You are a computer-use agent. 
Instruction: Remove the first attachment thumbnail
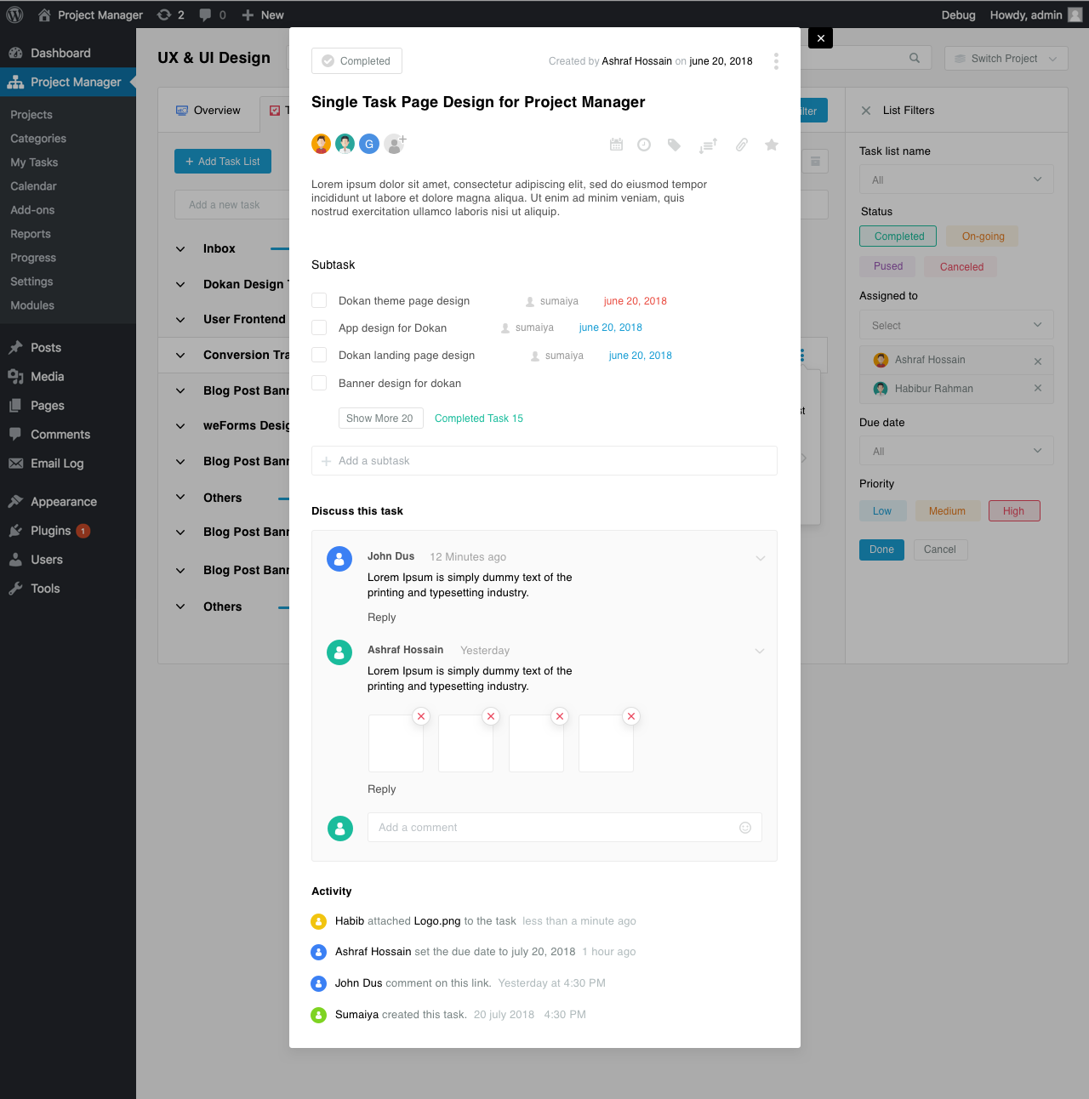[x=420, y=716]
